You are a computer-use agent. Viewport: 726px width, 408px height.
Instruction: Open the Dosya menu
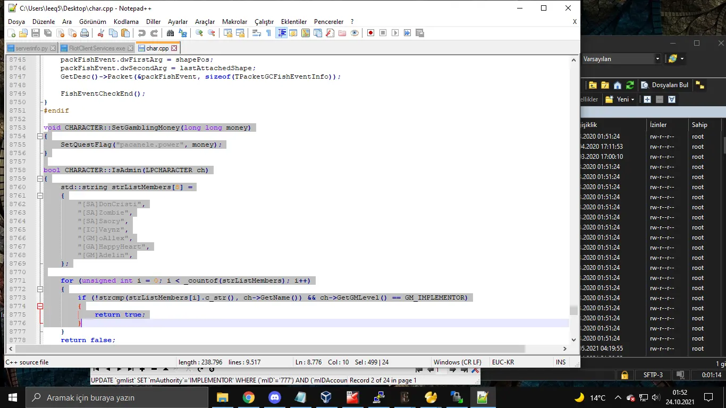[x=16, y=22]
